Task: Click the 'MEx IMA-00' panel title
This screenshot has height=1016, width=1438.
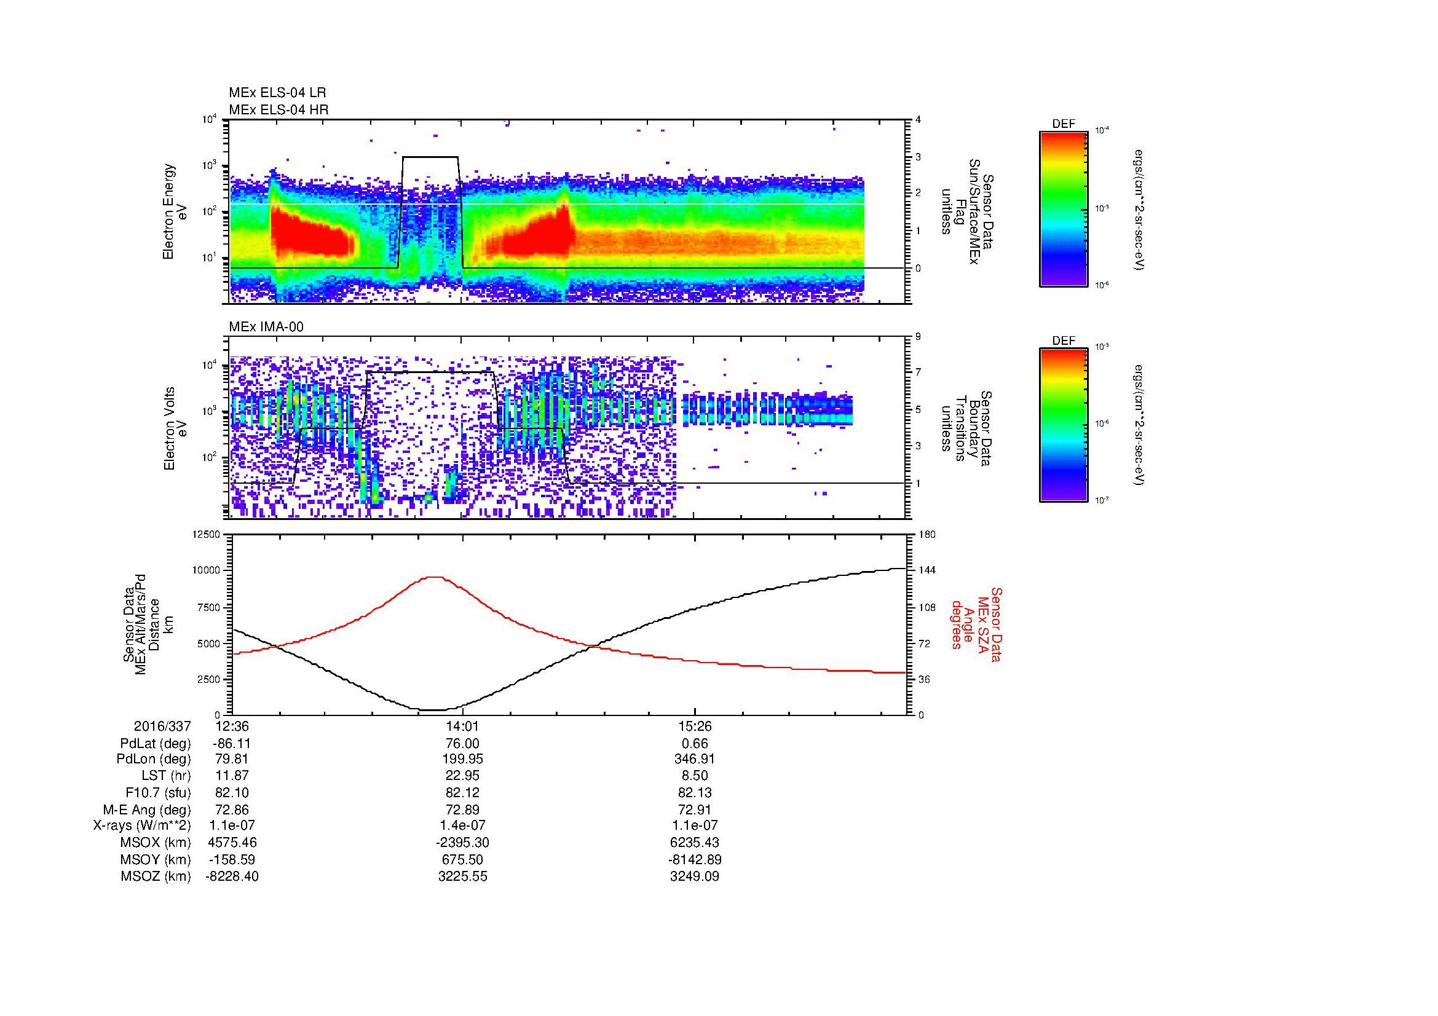Action: point(266,327)
